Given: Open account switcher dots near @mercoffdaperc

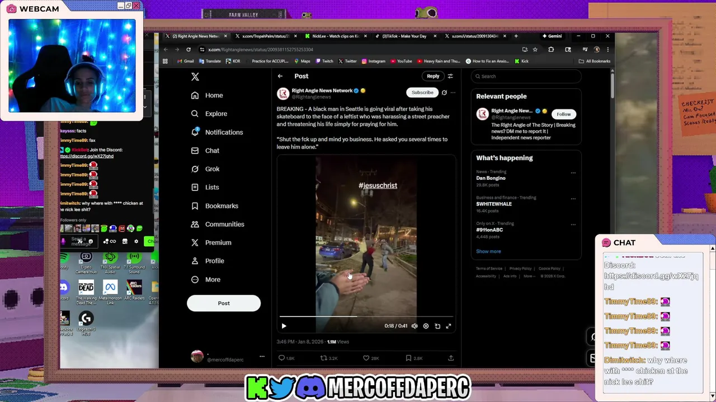Looking at the screenshot, I should coord(262,356).
